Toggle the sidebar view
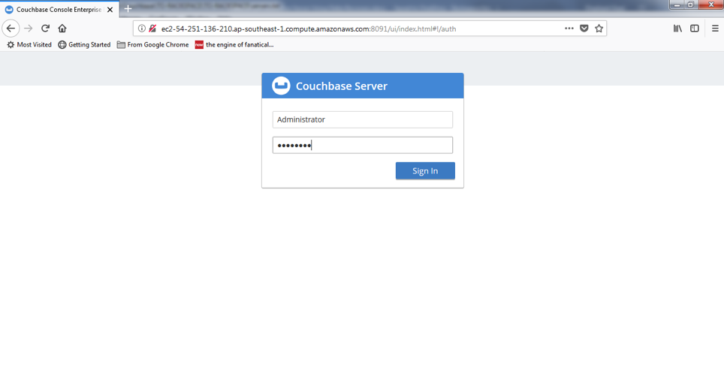This screenshot has width=724, height=386. (695, 29)
